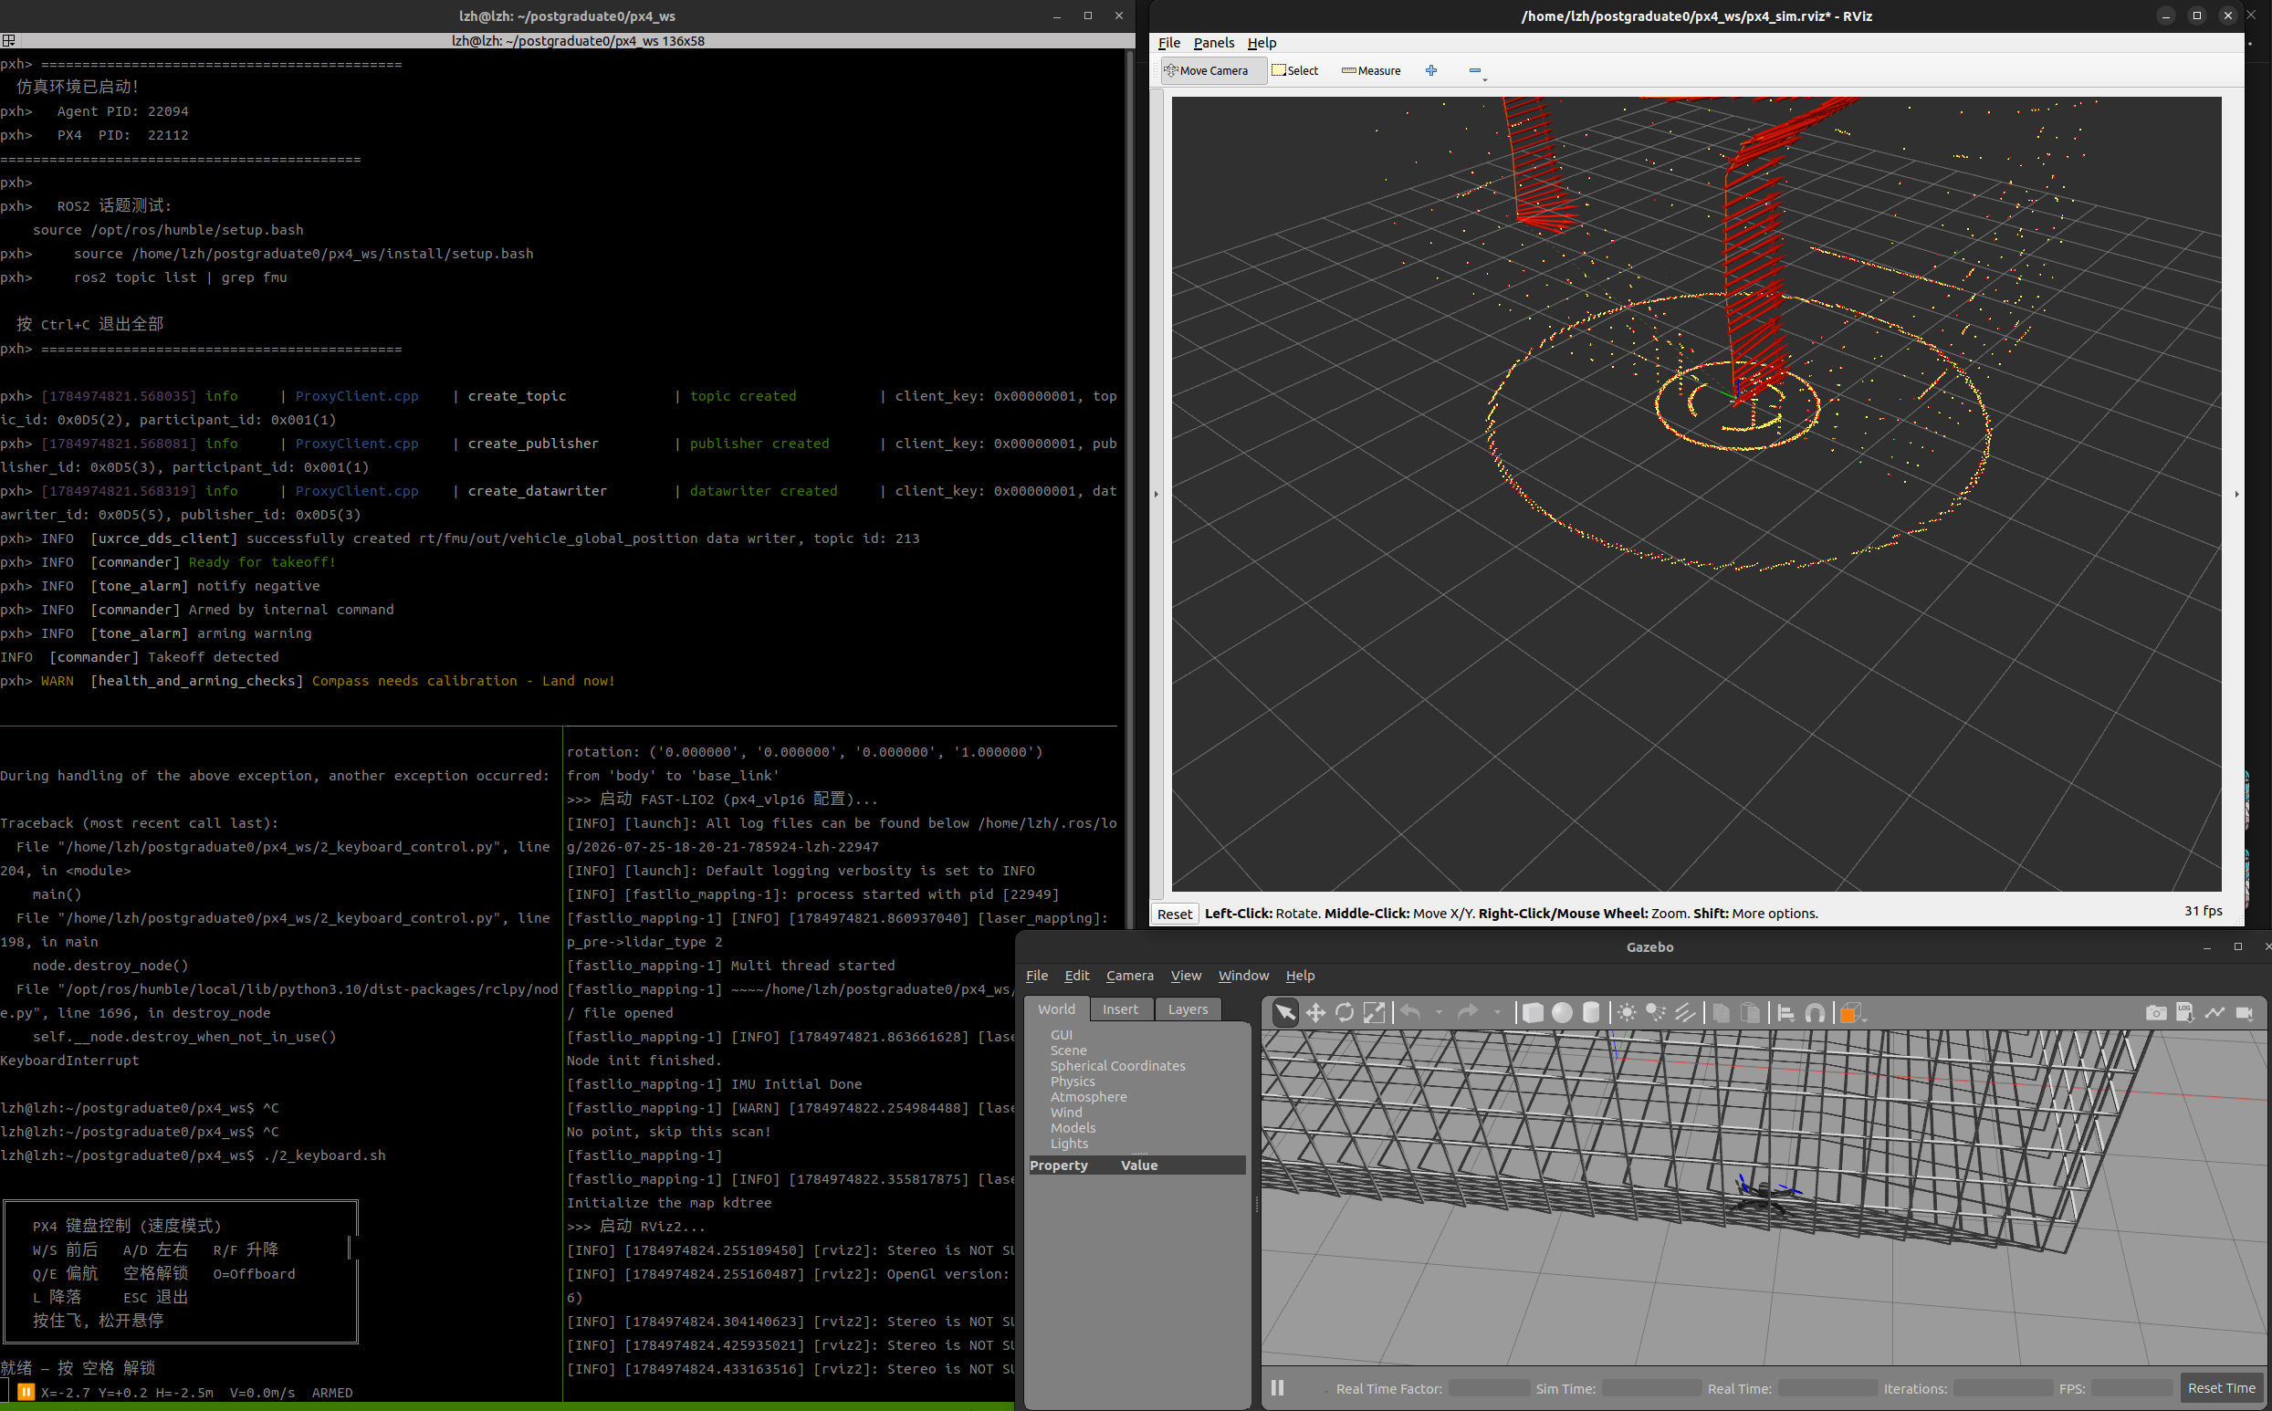Image resolution: width=2272 pixels, height=1411 pixels.
Task: Click the Property column header in Gazebo
Action: click(x=1059, y=1165)
